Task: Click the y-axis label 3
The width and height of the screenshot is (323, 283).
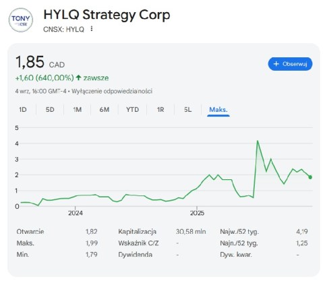Action: click(17, 159)
